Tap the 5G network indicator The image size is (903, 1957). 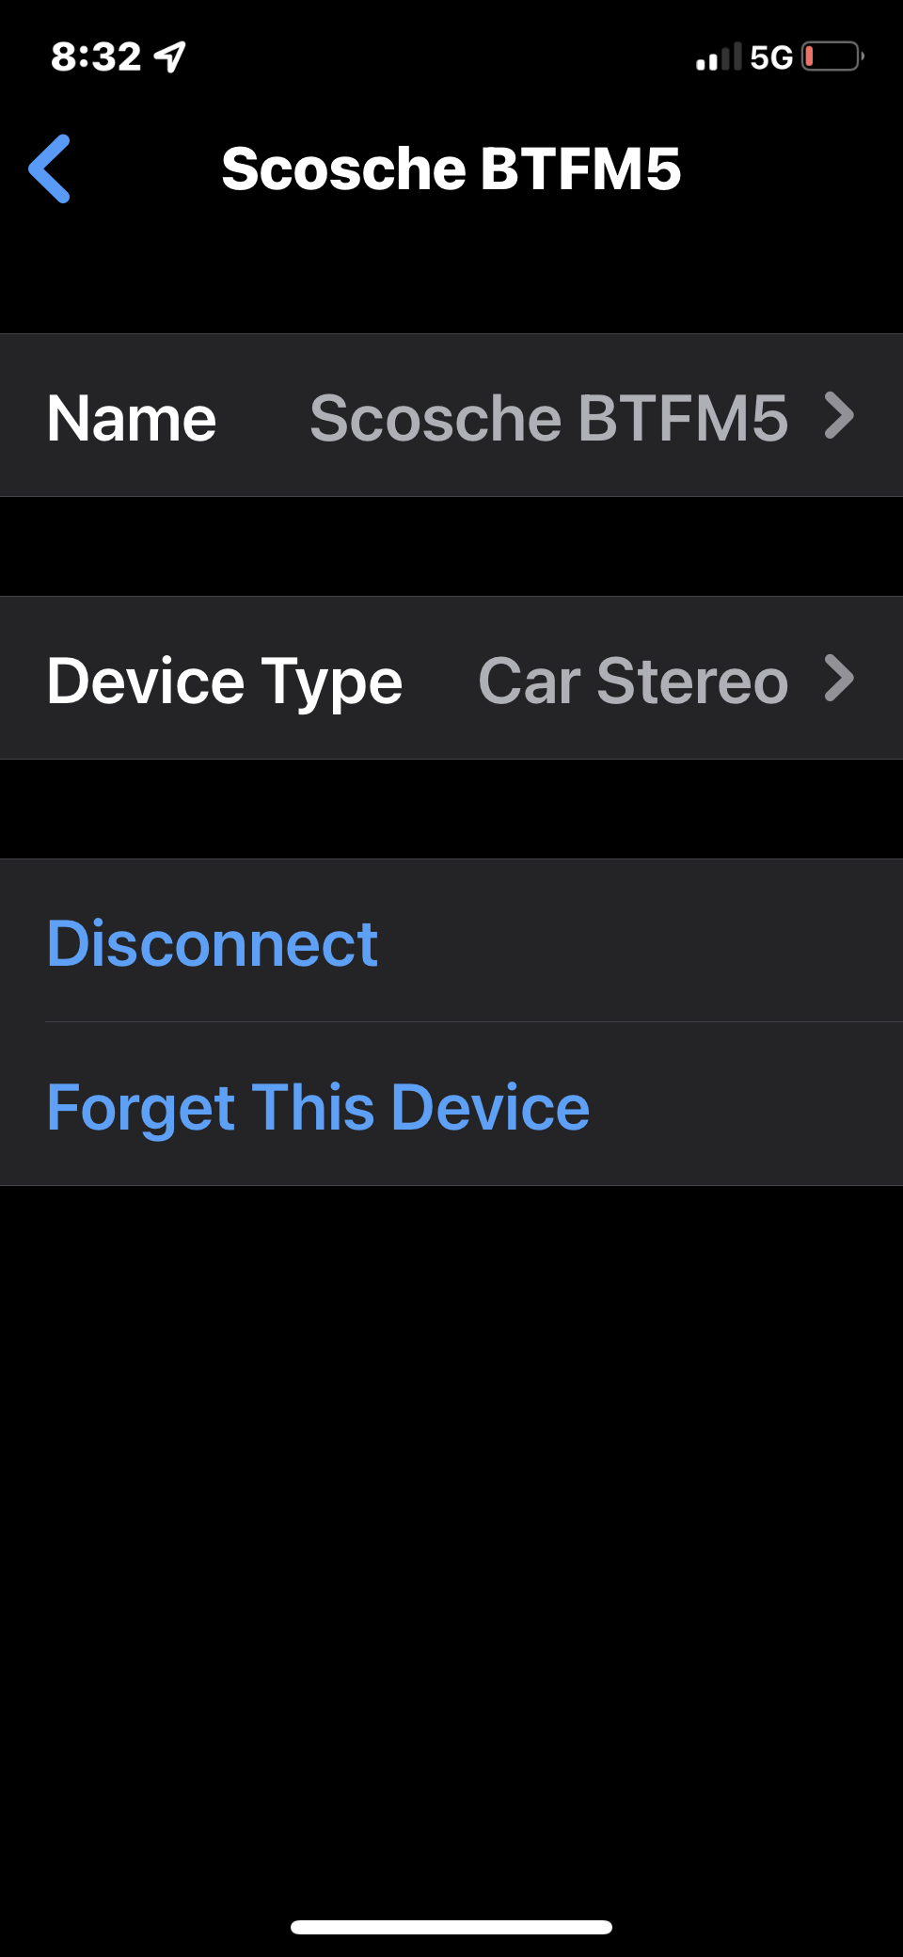[x=771, y=57]
